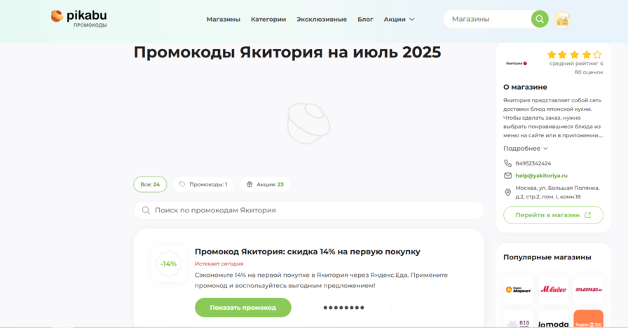Click the phone number 84952342424

[533, 163]
